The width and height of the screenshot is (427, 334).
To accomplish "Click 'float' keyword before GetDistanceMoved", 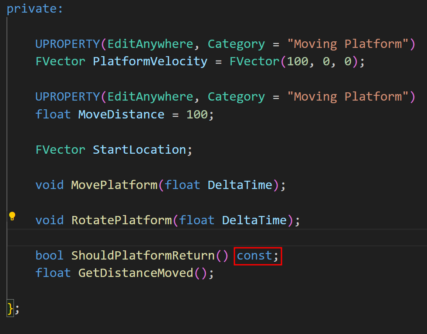I will coord(53,273).
